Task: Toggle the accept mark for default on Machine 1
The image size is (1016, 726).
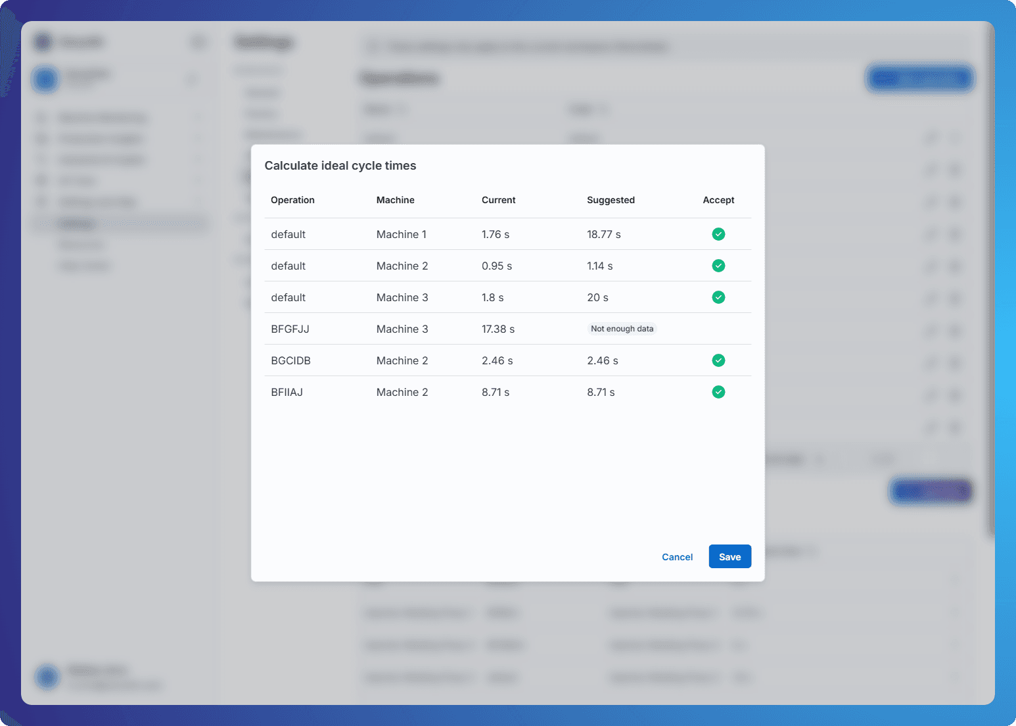Action: [x=718, y=233]
